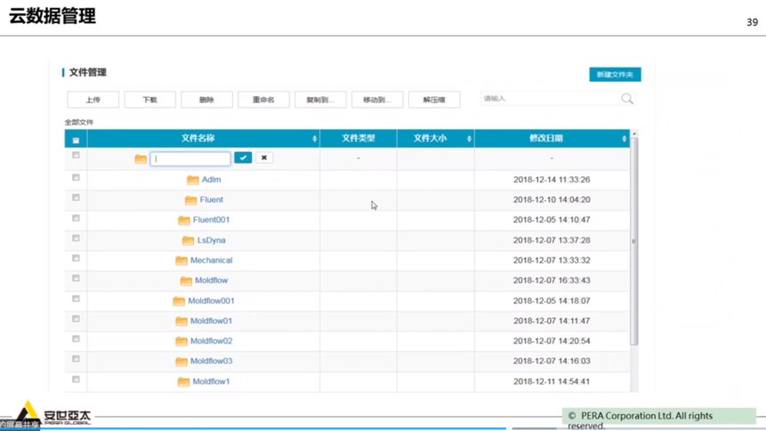
Task: Sort by 文件大小 column arrows
Action: 468,139
